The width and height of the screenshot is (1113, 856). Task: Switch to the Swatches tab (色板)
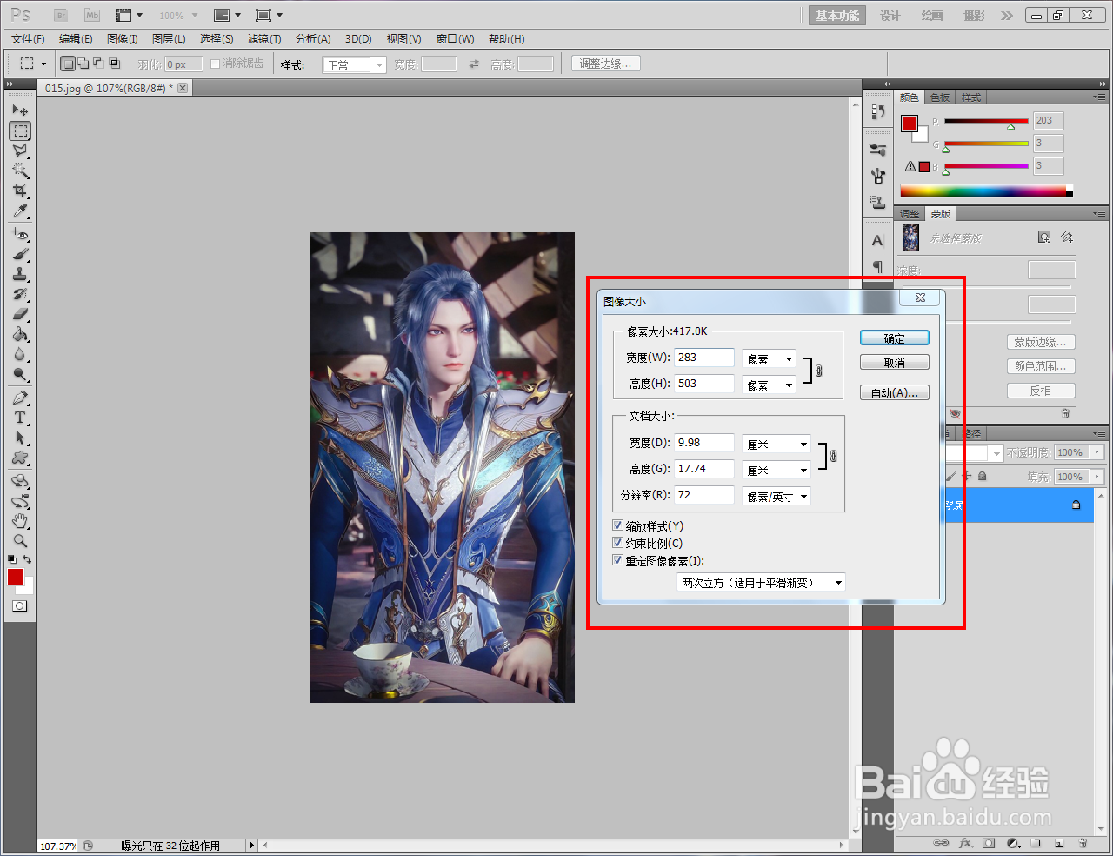tap(940, 97)
